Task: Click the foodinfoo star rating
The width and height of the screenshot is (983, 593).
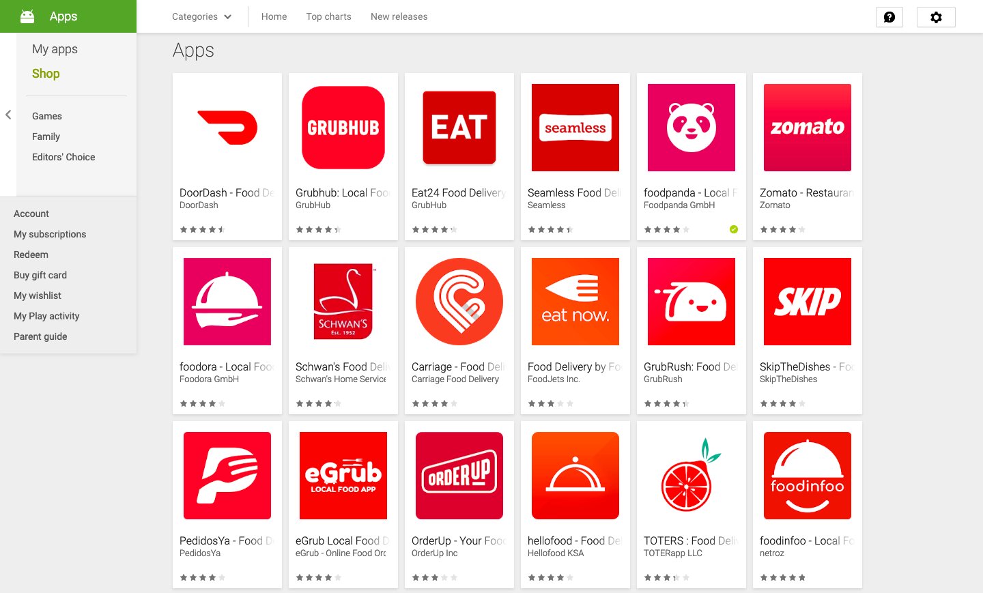Action: point(782,577)
